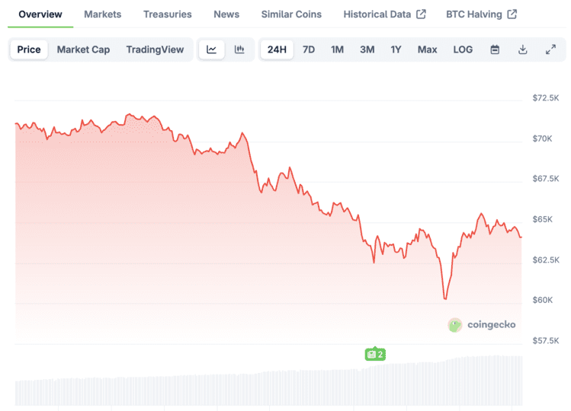Open the calendar date range picker
571x411 pixels.
(x=495, y=49)
